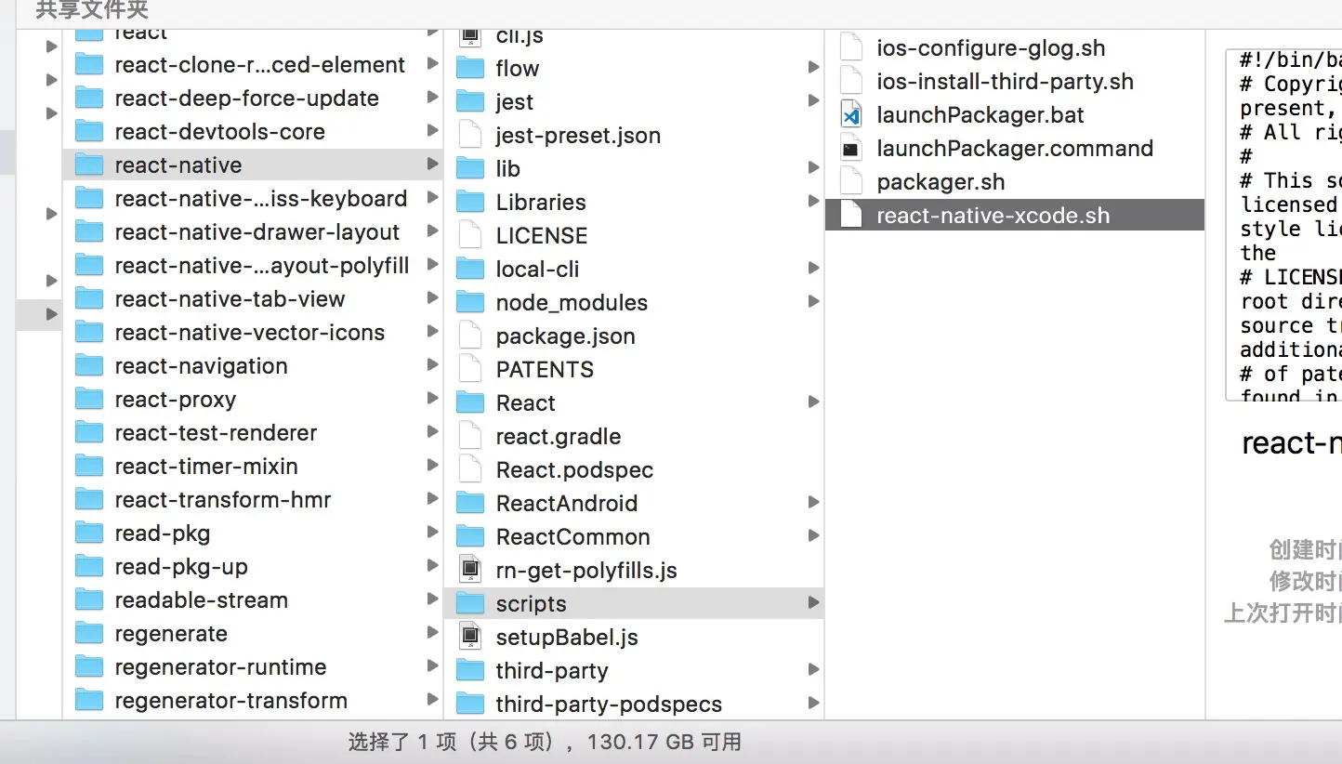Image resolution: width=1342 pixels, height=764 pixels.
Task: Open the read-pkg folder
Action: tap(253, 533)
